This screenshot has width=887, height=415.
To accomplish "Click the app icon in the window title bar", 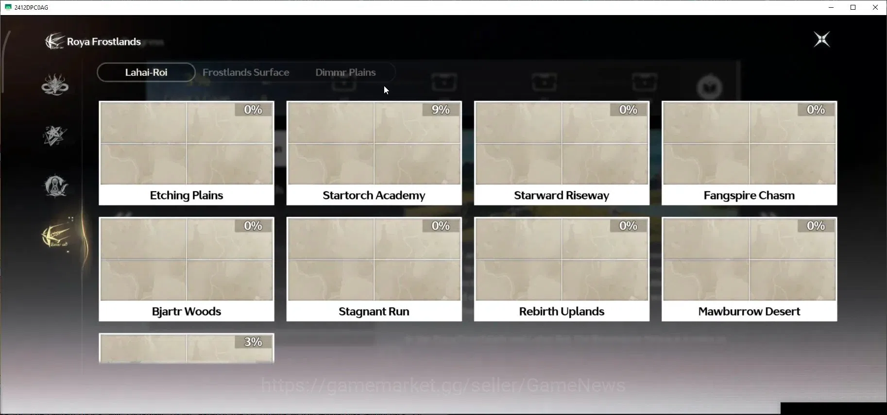I will pyautogui.click(x=8, y=7).
